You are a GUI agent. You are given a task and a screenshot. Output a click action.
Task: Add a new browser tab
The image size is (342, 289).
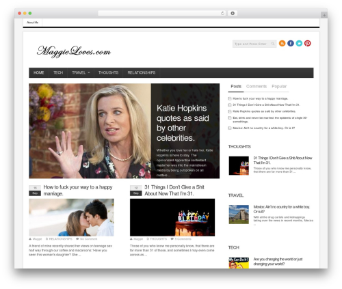[x=324, y=15]
